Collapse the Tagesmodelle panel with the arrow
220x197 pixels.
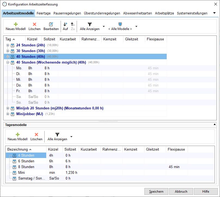tap(215, 125)
